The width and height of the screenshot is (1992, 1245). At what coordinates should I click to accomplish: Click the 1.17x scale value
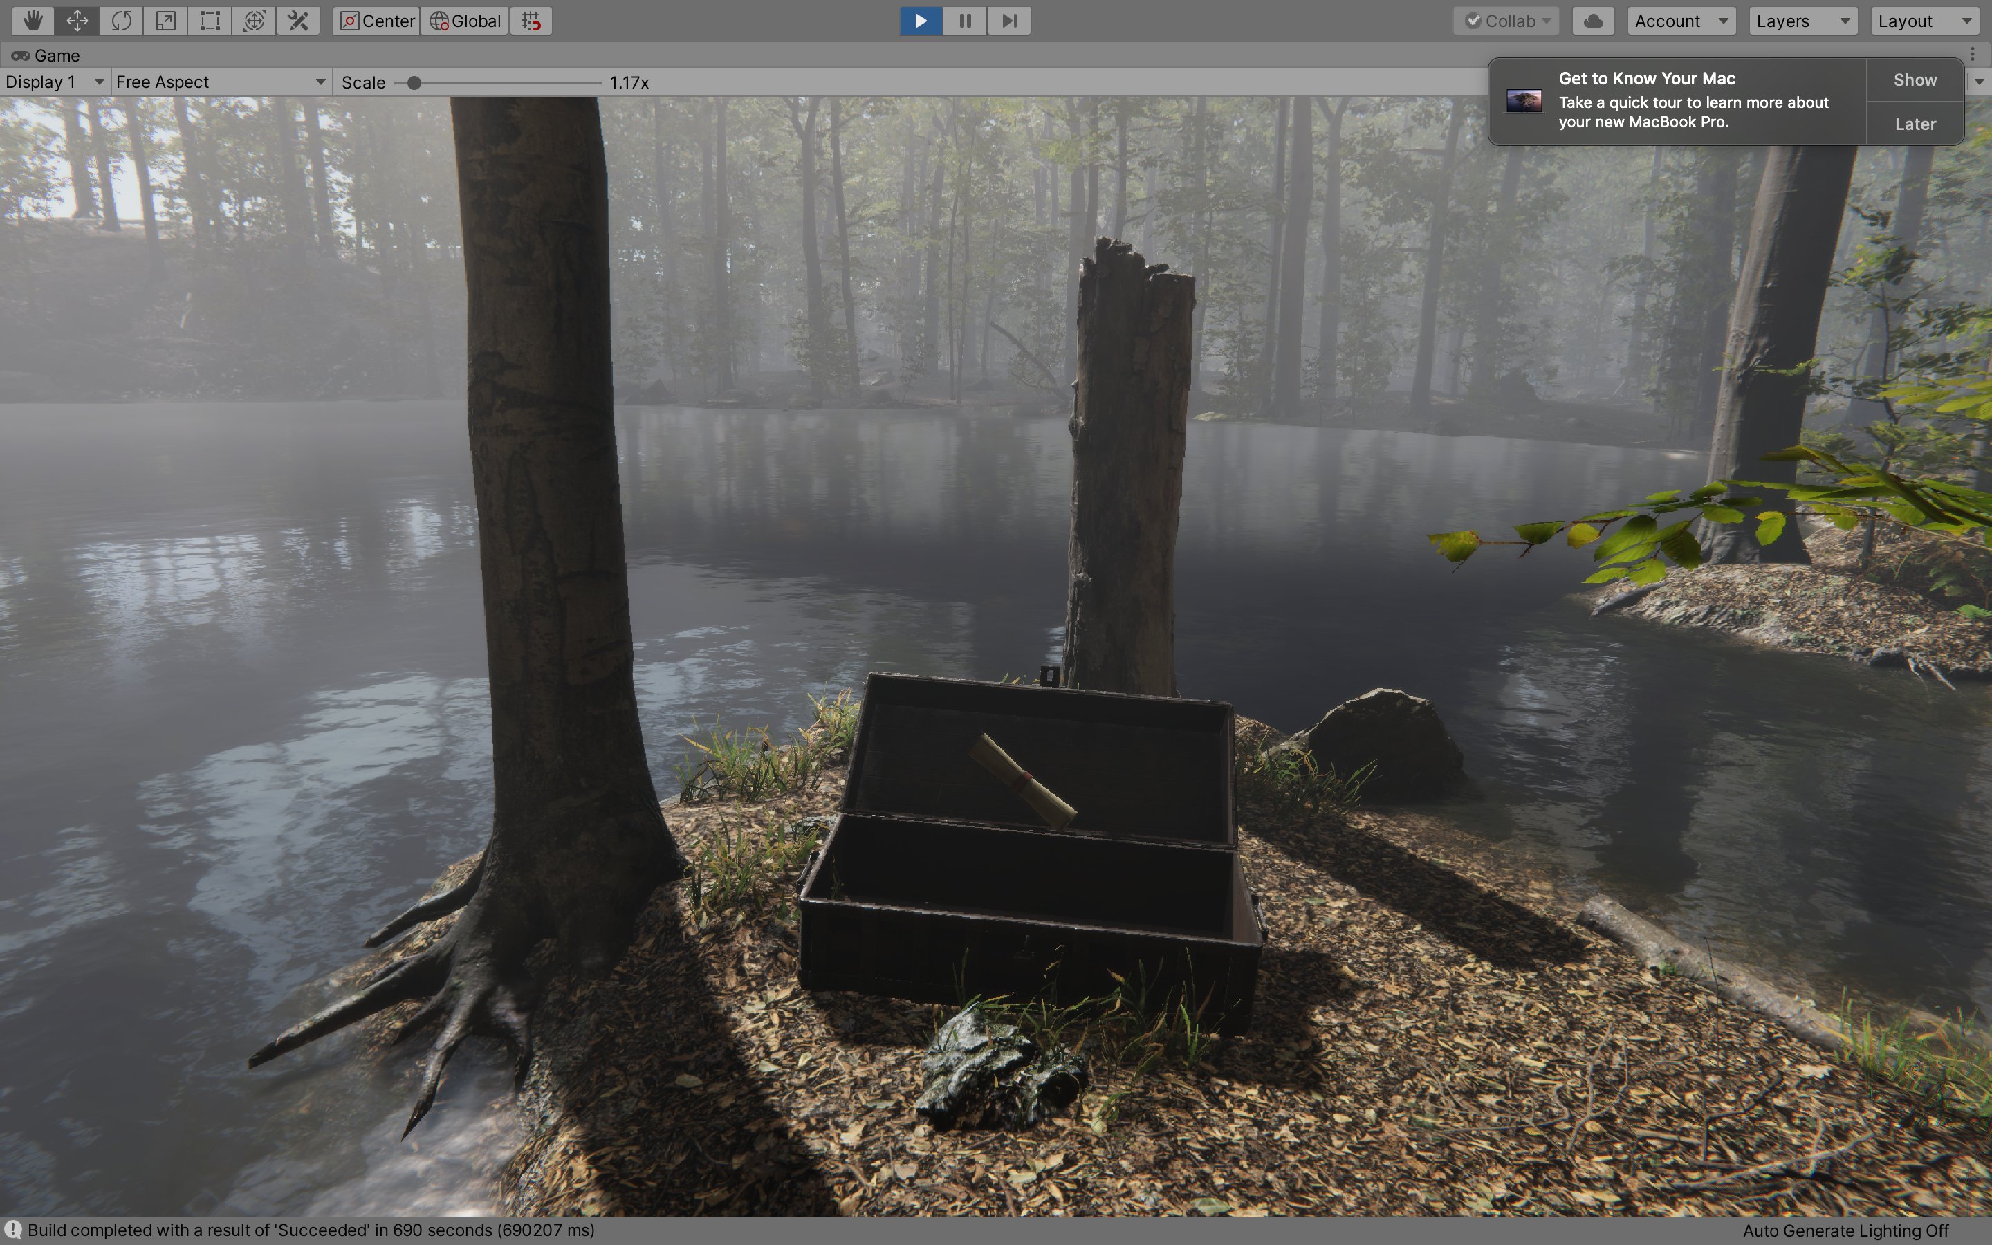629,82
